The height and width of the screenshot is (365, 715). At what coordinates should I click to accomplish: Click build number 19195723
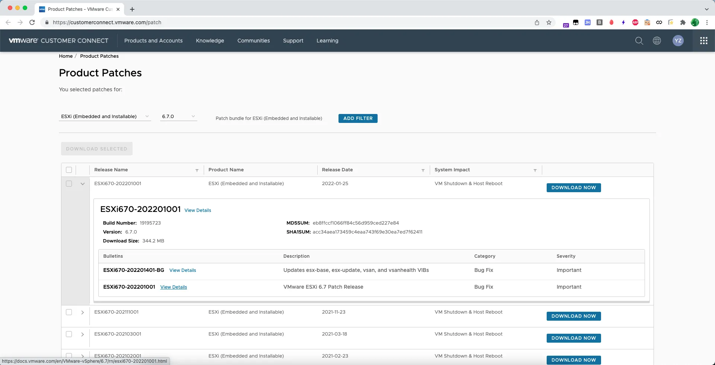[150, 223]
